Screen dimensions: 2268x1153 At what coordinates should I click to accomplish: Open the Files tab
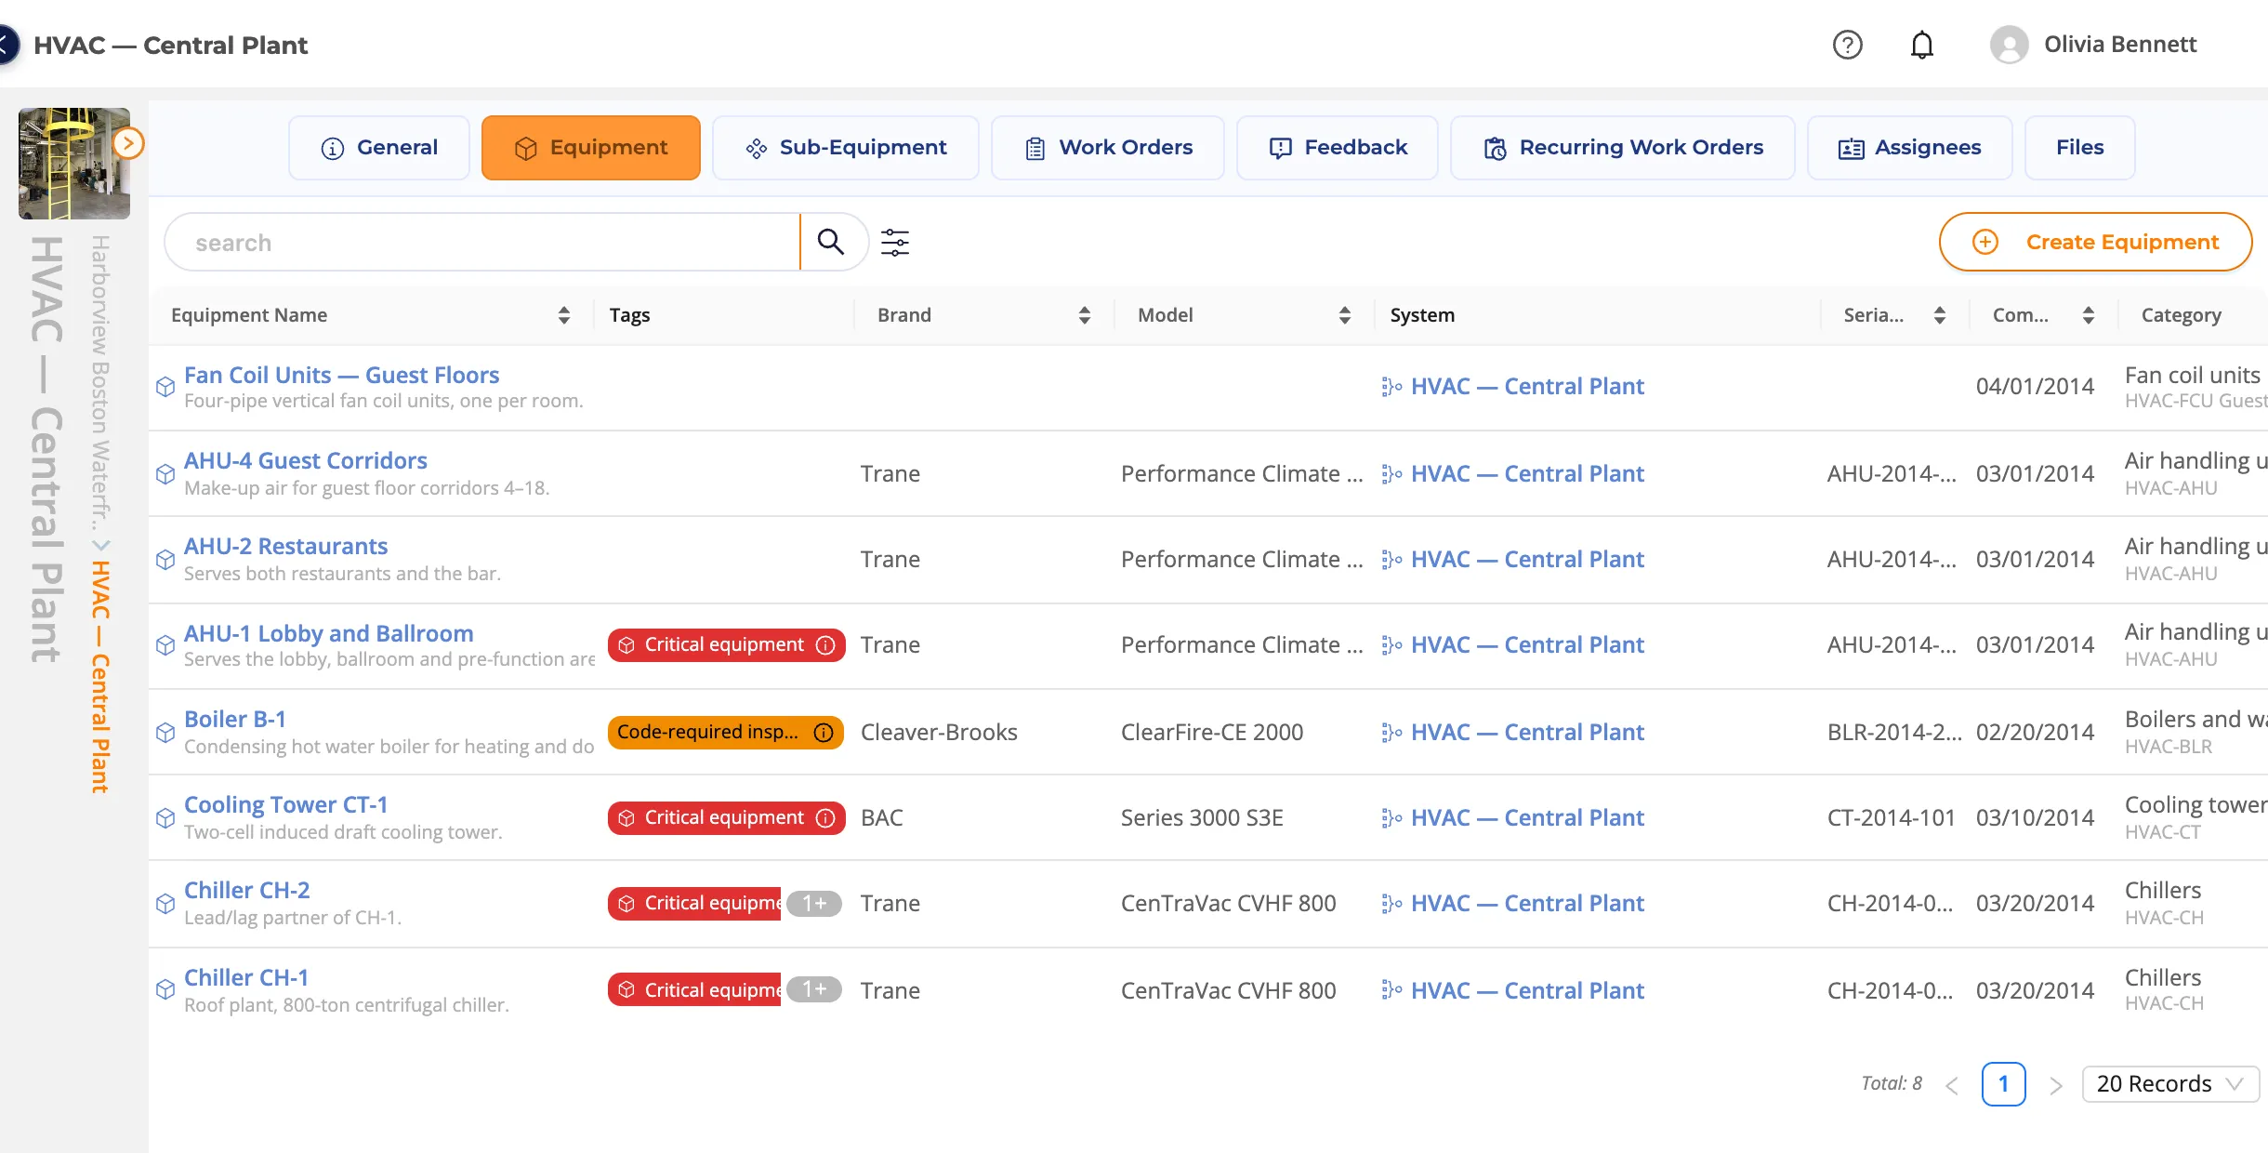[x=2080, y=148]
